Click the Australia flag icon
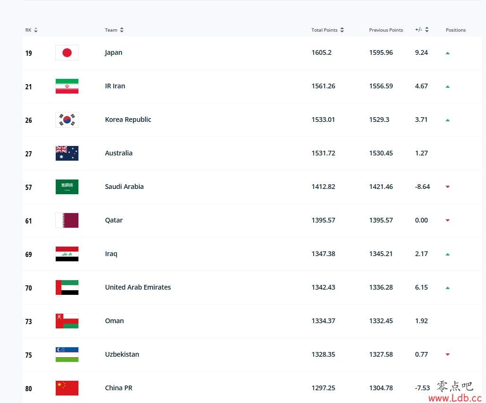This screenshot has width=486, height=403. [67, 153]
